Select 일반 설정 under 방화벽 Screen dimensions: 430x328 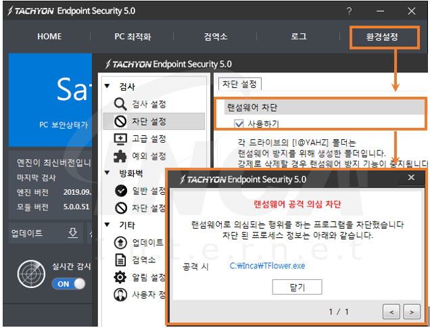click(x=149, y=191)
